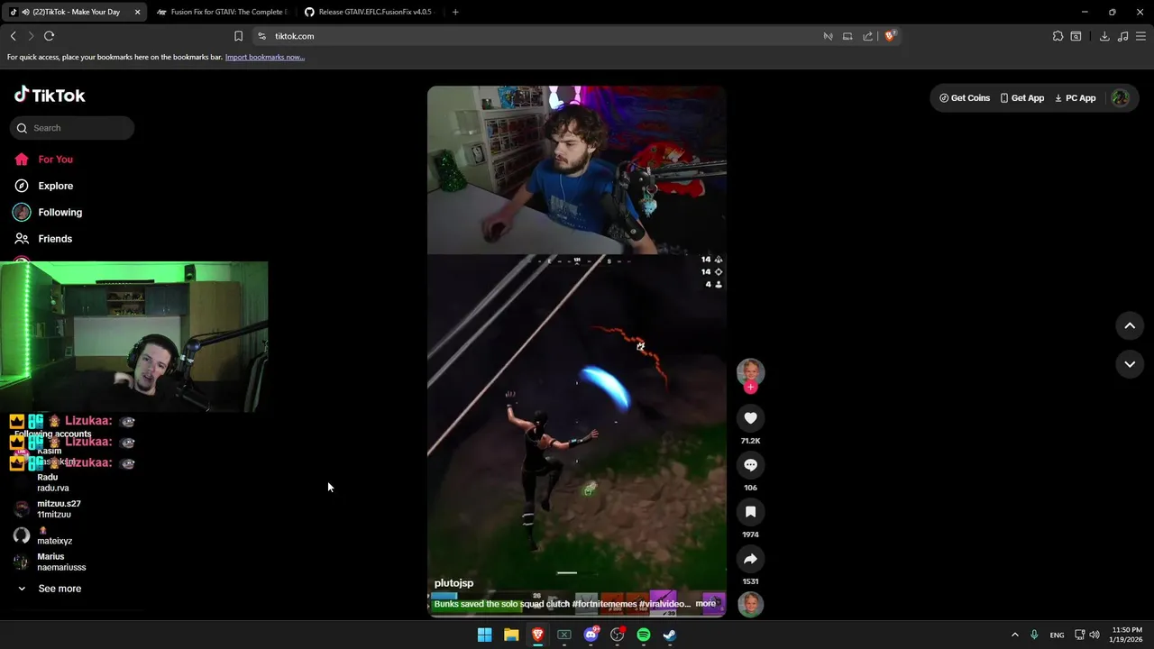Go to next video with down arrow

[x=1130, y=364]
